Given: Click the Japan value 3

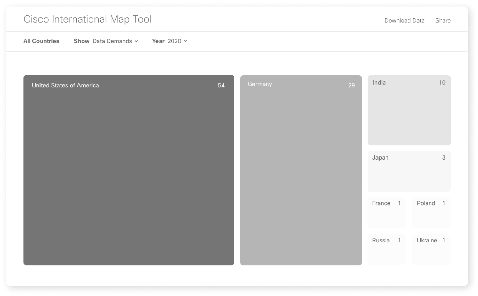Looking at the screenshot, I should (444, 157).
